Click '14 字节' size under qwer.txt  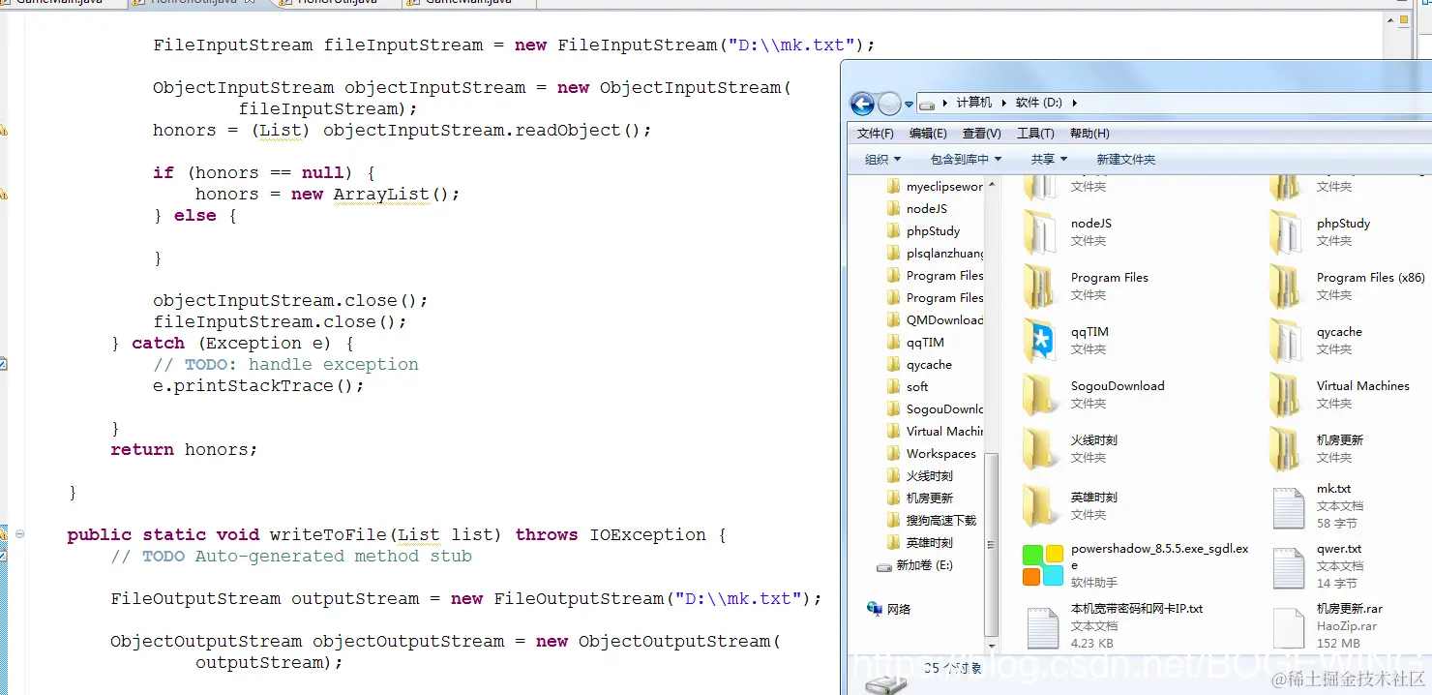(1336, 583)
